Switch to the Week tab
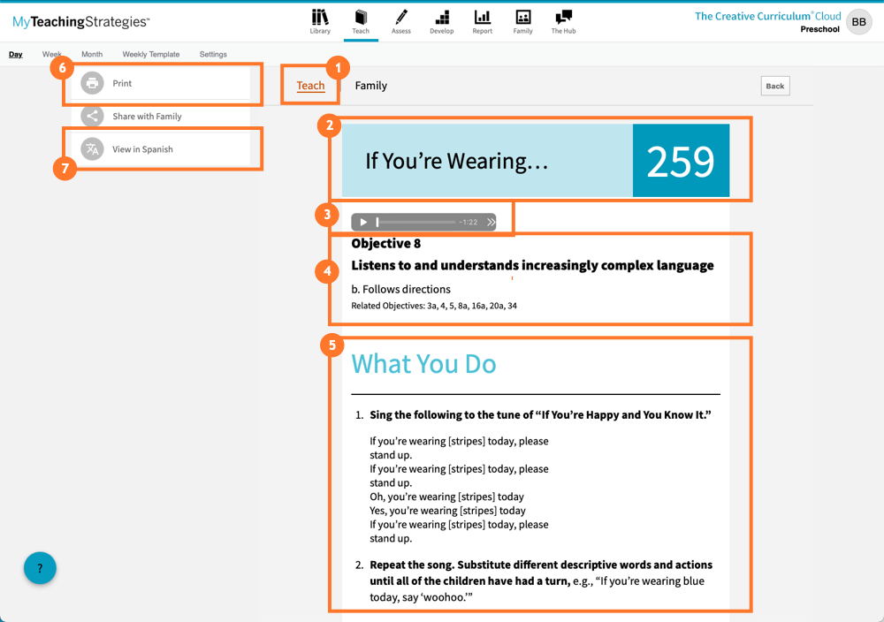The image size is (884, 622). coord(51,54)
